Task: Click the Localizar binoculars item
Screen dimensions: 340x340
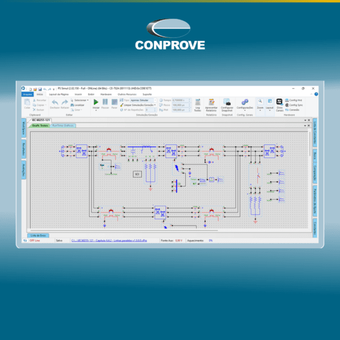Action: pos(78,105)
